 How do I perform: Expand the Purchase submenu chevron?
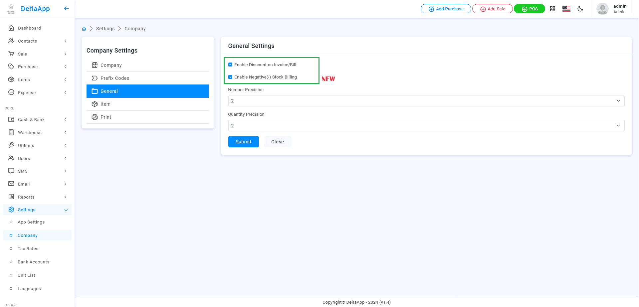pos(66,67)
